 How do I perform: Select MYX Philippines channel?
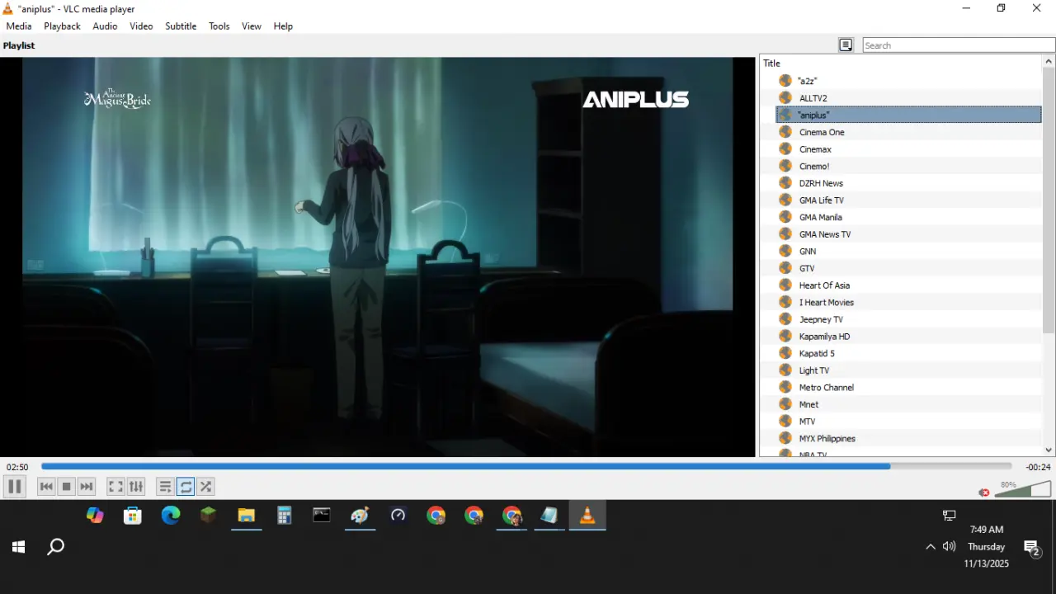[x=908, y=438]
